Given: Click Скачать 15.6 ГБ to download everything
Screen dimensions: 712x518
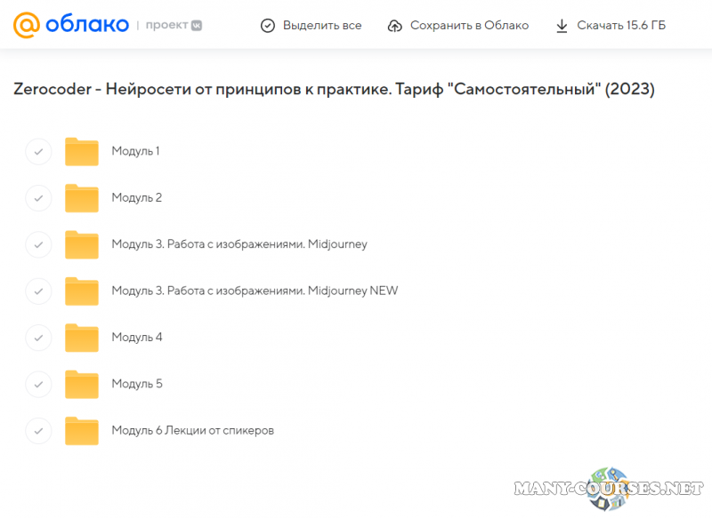Looking at the screenshot, I should pyautogui.click(x=620, y=26).
